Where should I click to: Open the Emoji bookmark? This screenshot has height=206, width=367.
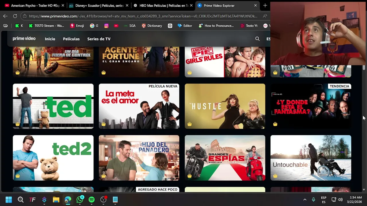click(77, 25)
